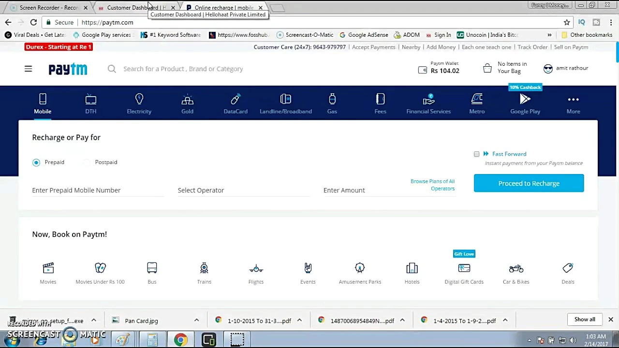Select the Electricity bill category
The height and width of the screenshot is (348, 619).
click(x=139, y=103)
